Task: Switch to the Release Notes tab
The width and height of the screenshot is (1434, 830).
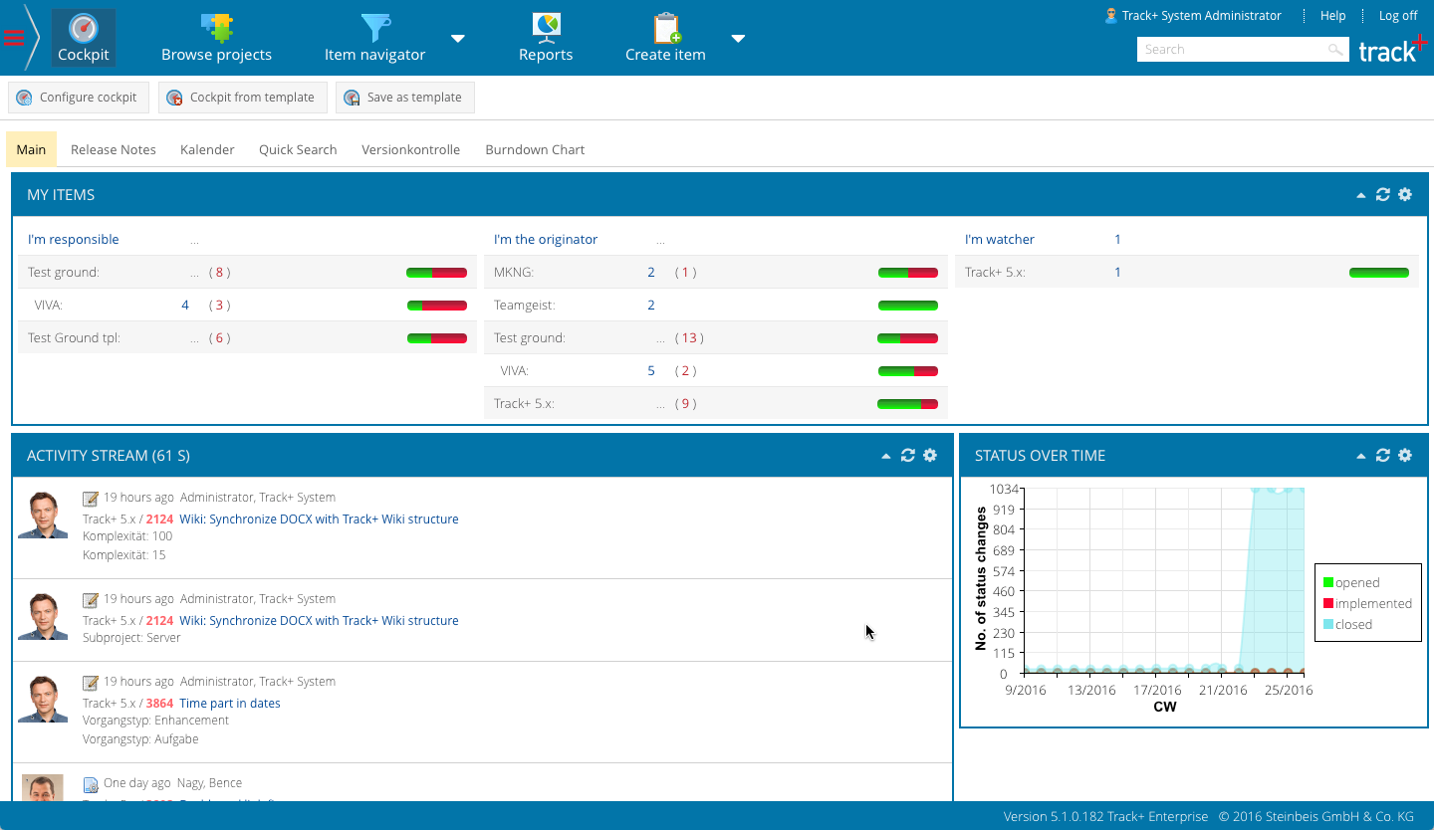Action: (114, 149)
